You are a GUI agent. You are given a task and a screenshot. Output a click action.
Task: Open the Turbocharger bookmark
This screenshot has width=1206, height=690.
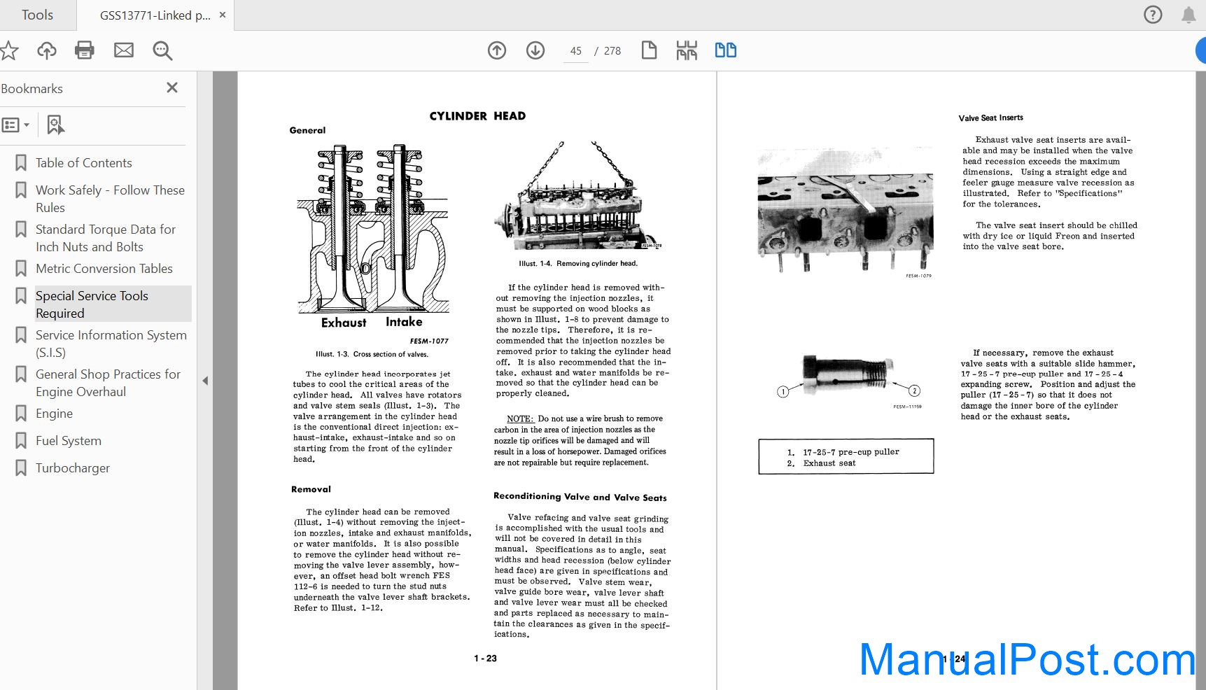73,468
